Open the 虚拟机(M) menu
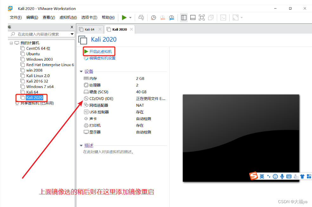The width and height of the screenshot is (312, 207). (68, 17)
